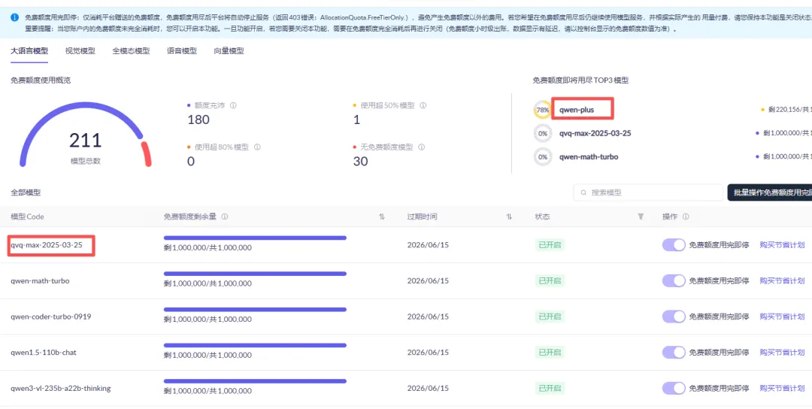Viewport: 812px width, 409px height.
Task: Switch to the 大语言模型 tab
Action: coord(29,50)
